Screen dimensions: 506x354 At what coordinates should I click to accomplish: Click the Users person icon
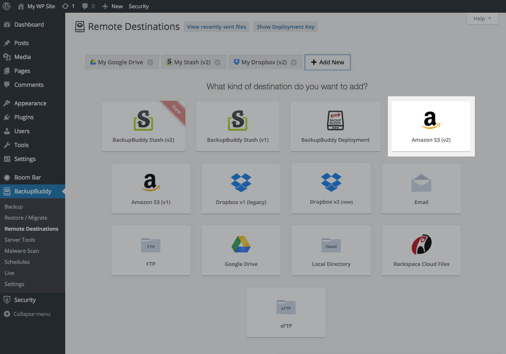click(7, 131)
